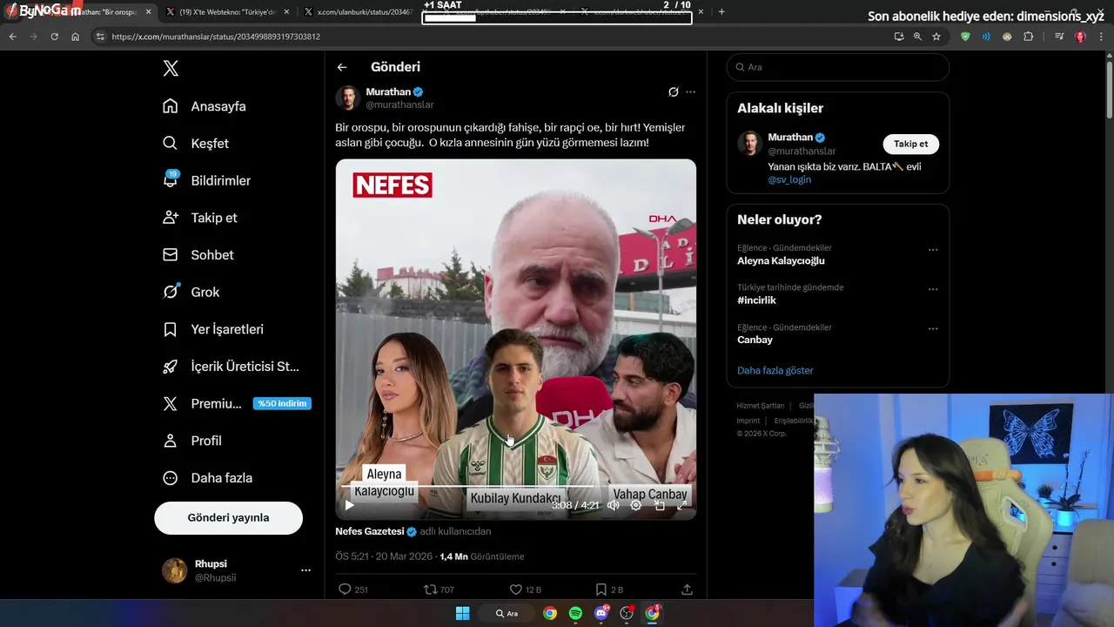
Task: Enter video fullscreen mode
Action: (682, 505)
